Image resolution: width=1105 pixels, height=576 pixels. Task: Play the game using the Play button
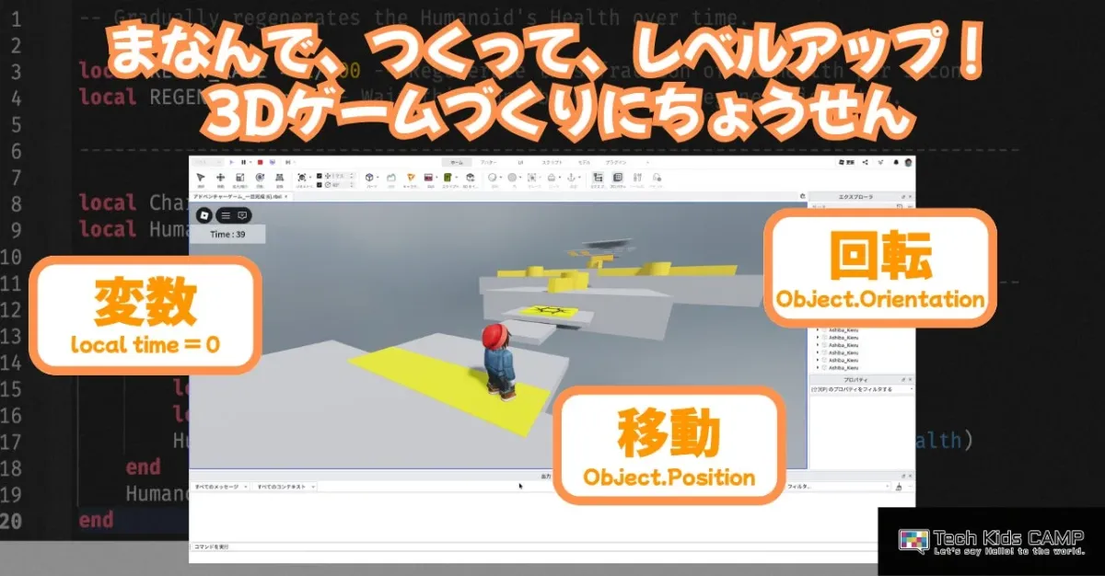(x=230, y=162)
